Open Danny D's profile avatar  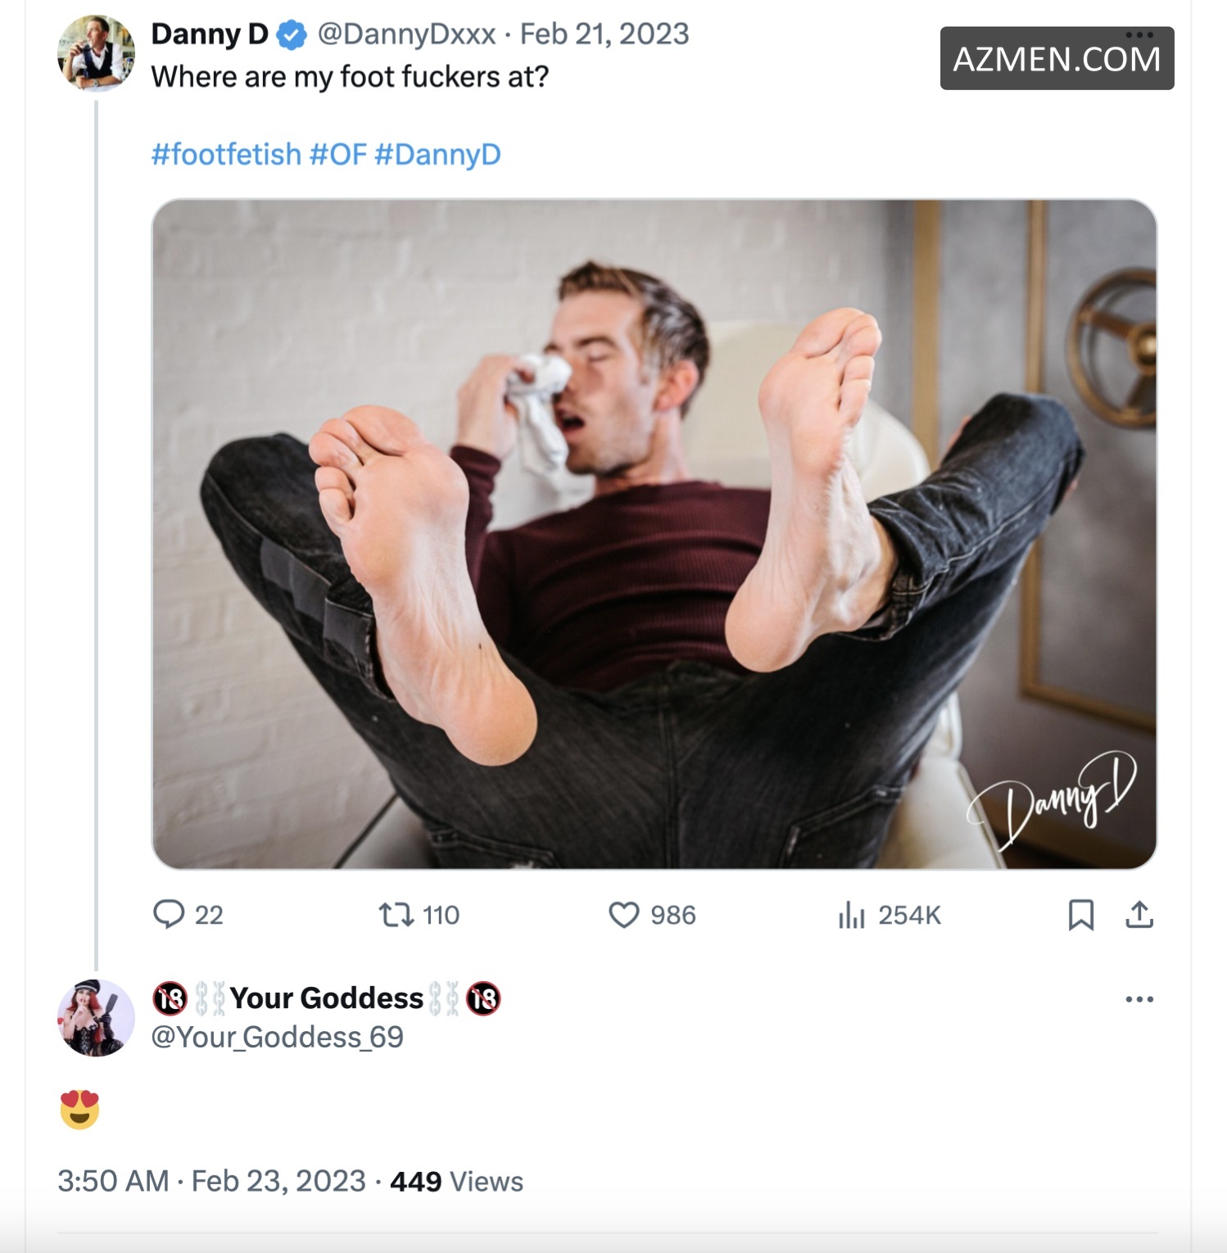point(96,52)
